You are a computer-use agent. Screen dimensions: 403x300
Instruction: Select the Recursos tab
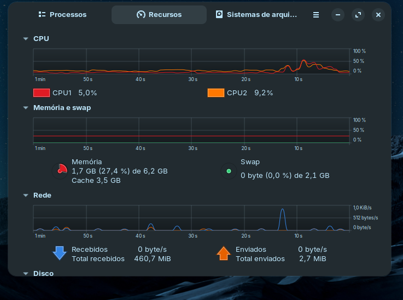tap(159, 15)
